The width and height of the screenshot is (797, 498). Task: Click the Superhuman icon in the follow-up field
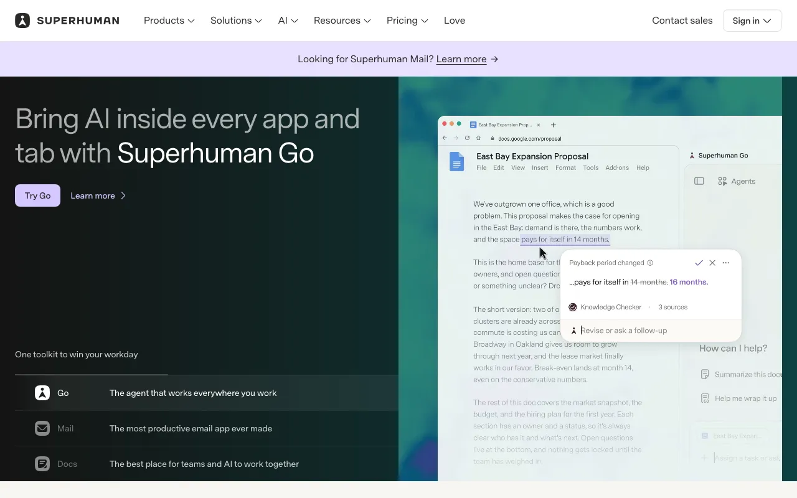574,331
